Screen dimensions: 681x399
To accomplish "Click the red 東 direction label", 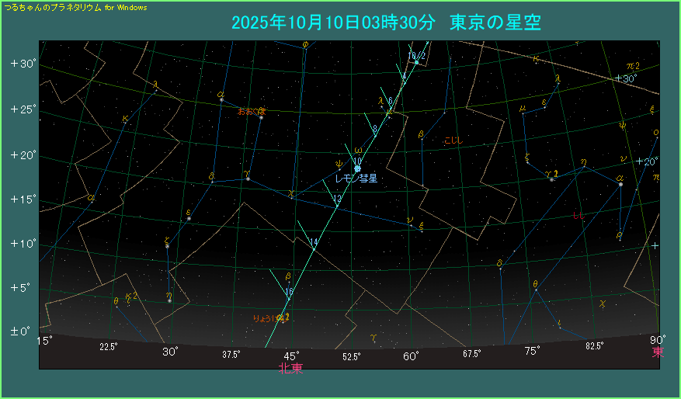I will 657,351.
